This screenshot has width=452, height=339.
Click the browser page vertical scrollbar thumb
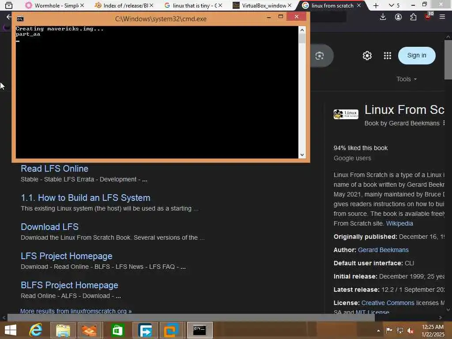[x=448, y=60]
